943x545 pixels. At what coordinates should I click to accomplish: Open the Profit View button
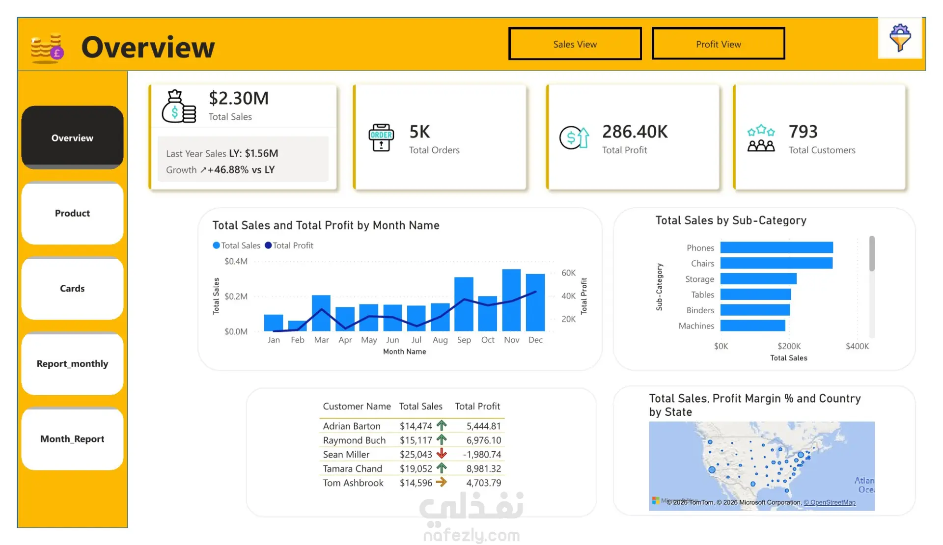click(718, 44)
